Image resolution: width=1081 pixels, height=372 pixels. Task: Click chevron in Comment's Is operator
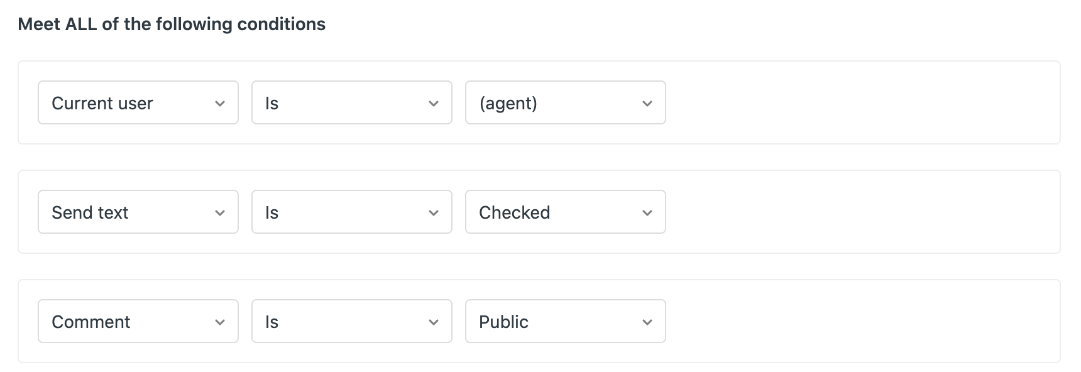click(434, 322)
